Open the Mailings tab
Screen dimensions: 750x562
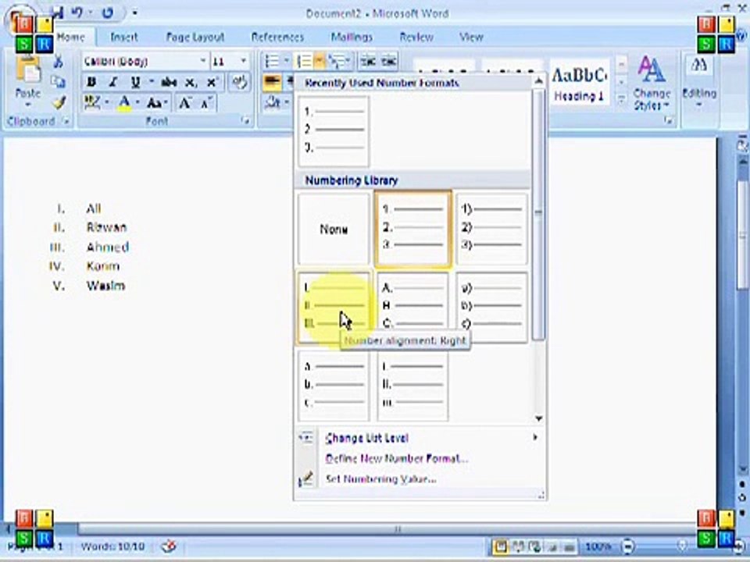coord(352,37)
